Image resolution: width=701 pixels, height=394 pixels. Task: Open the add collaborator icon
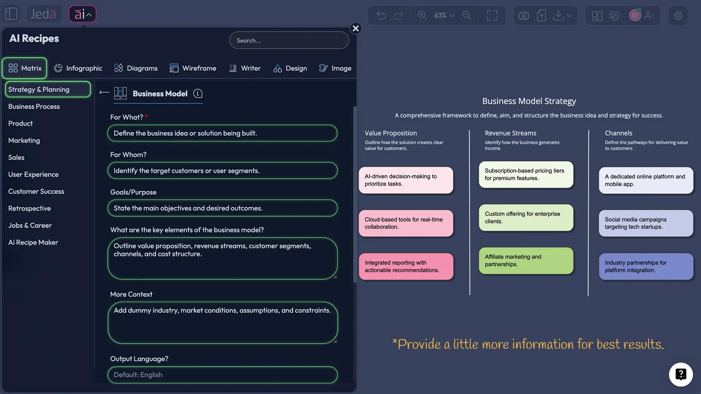tap(650, 15)
